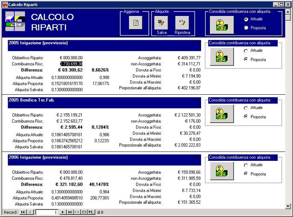Click Obiettivo Riparto field of 2006 Irrigazione

point(71,172)
